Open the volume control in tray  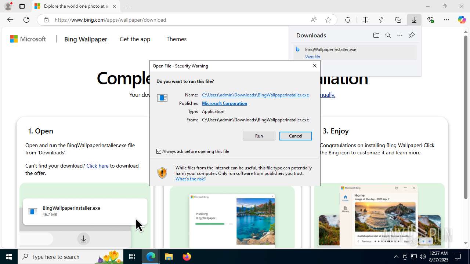[x=423, y=257]
